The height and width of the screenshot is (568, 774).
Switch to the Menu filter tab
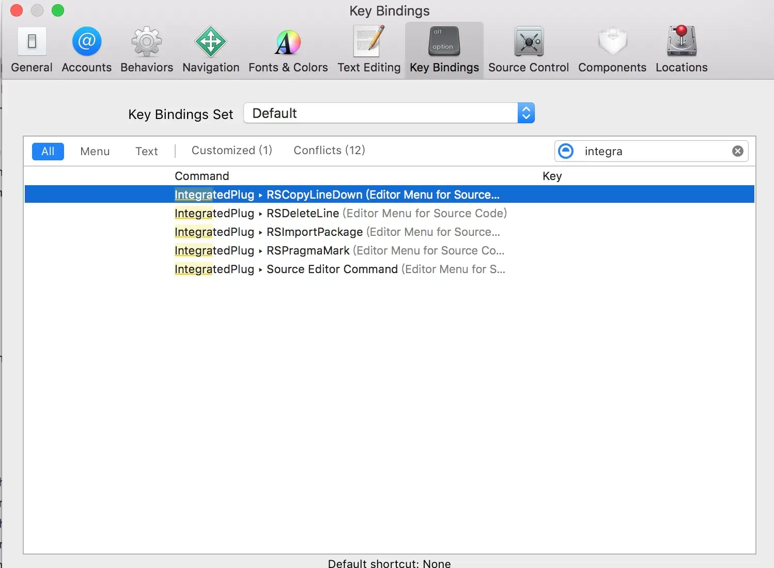pyautogui.click(x=95, y=152)
